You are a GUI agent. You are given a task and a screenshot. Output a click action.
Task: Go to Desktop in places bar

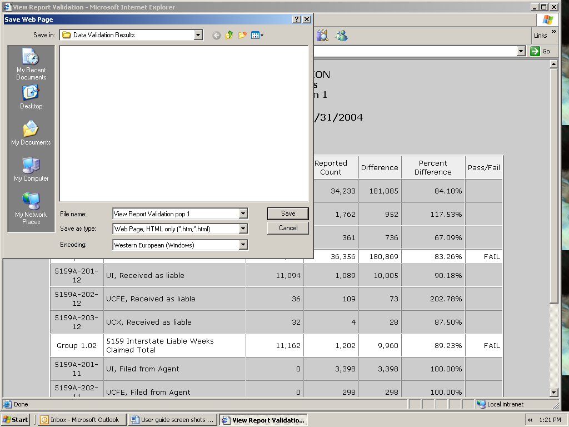pos(31,97)
